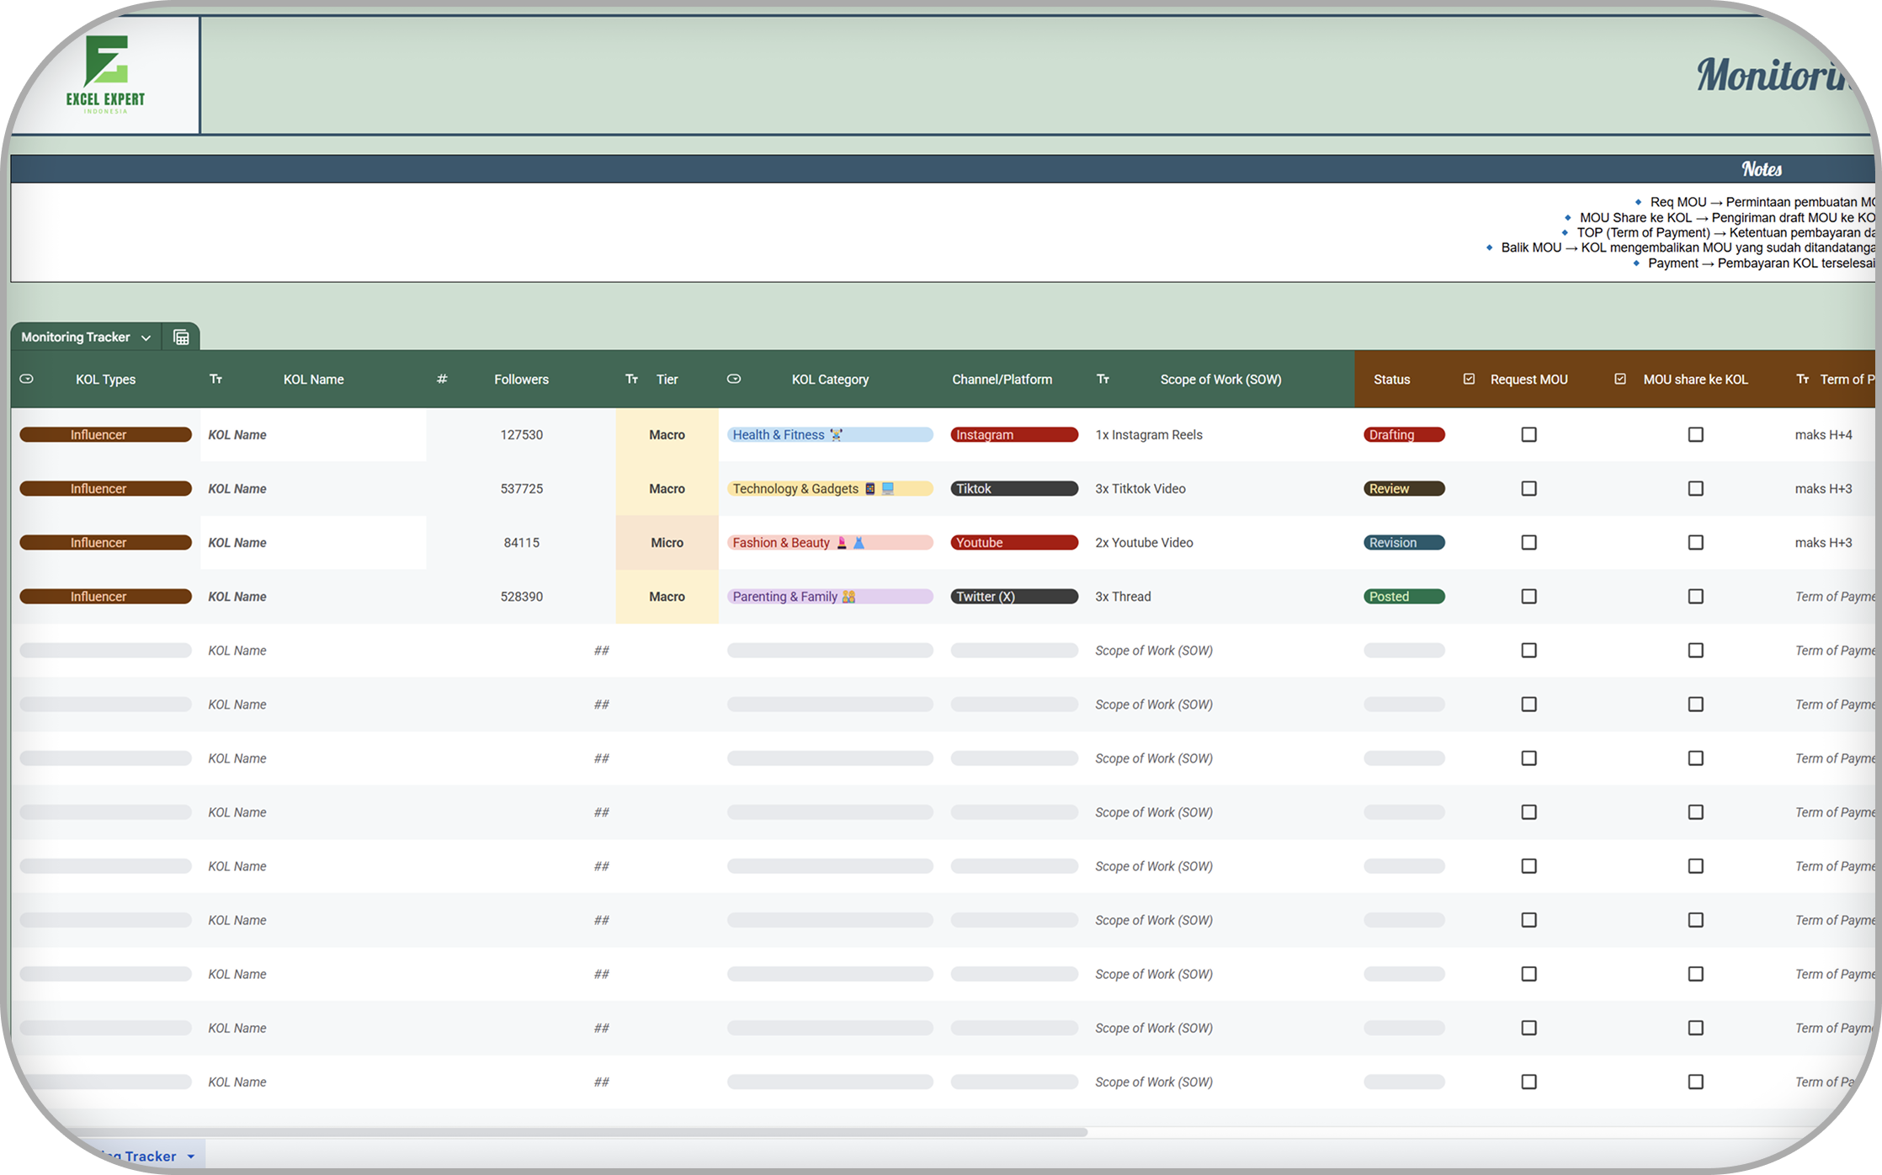Click the text-type icon beside Tier header
This screenshot has width=1882, height=1175.
(x=632, y=379)
